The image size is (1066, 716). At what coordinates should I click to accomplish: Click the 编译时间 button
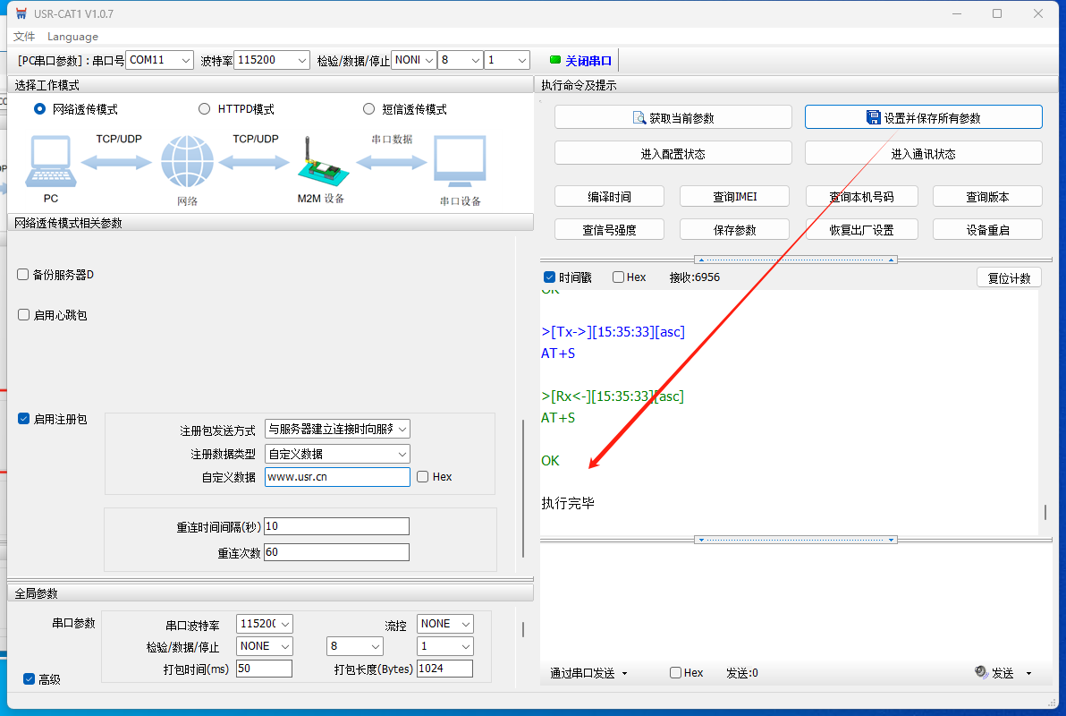(609, 196)
